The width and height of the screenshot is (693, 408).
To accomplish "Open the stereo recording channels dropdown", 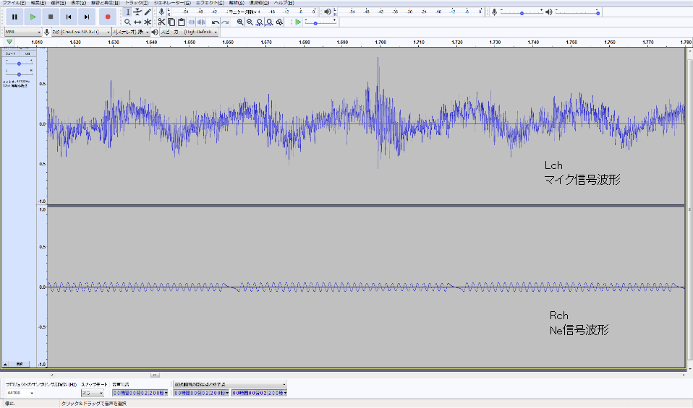I will click(130, 32).
